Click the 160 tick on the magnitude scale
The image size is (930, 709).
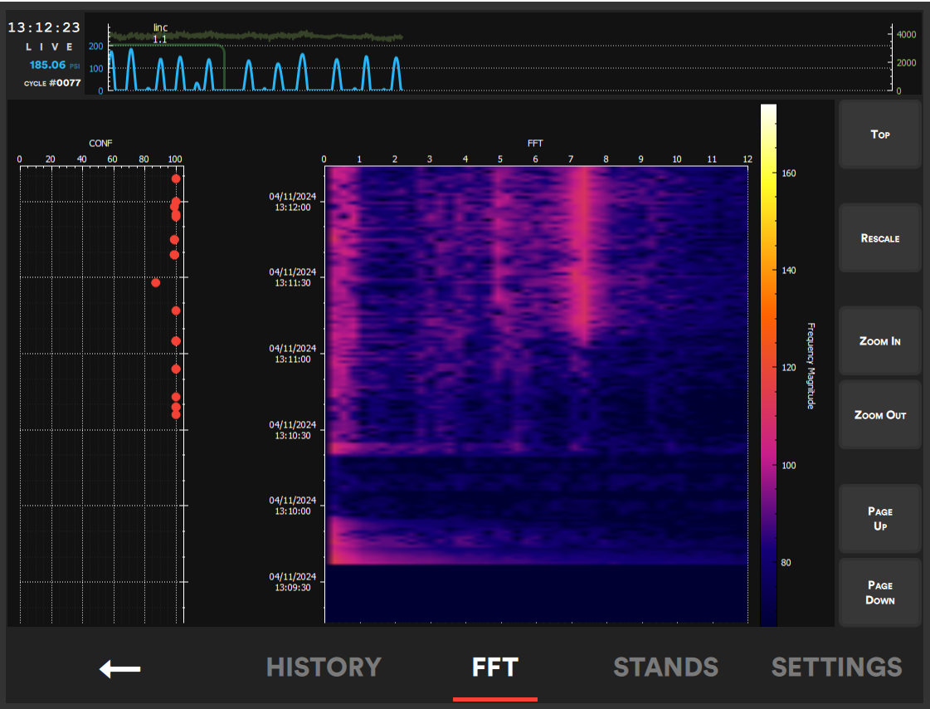click(x=789, y=174)
